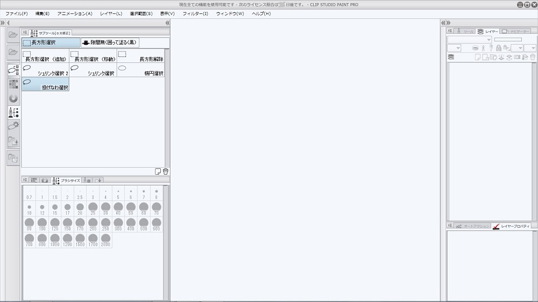Switch to the color set tab in the brush size panel
The width and height of the screenshot is (538, 302).
click(x=34, y=180)
